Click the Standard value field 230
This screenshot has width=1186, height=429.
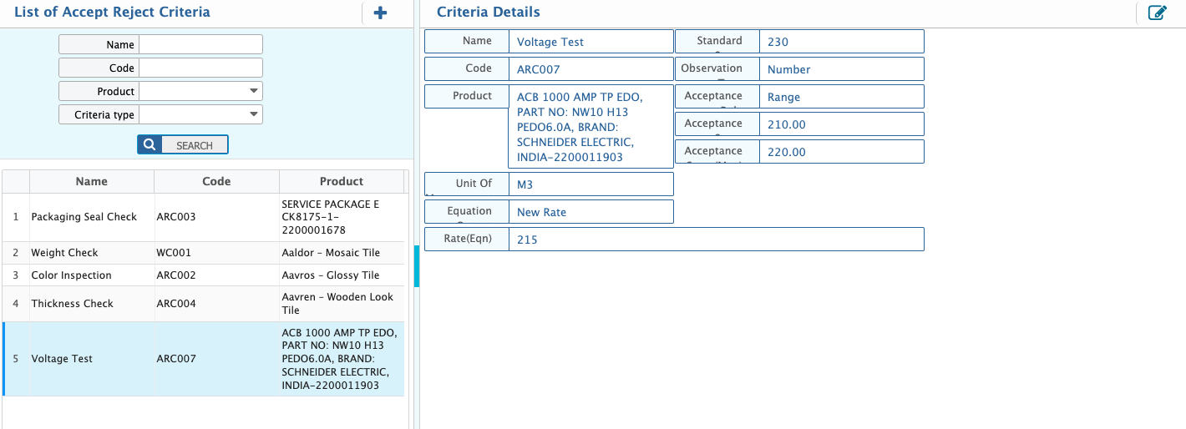click(840, 42)
